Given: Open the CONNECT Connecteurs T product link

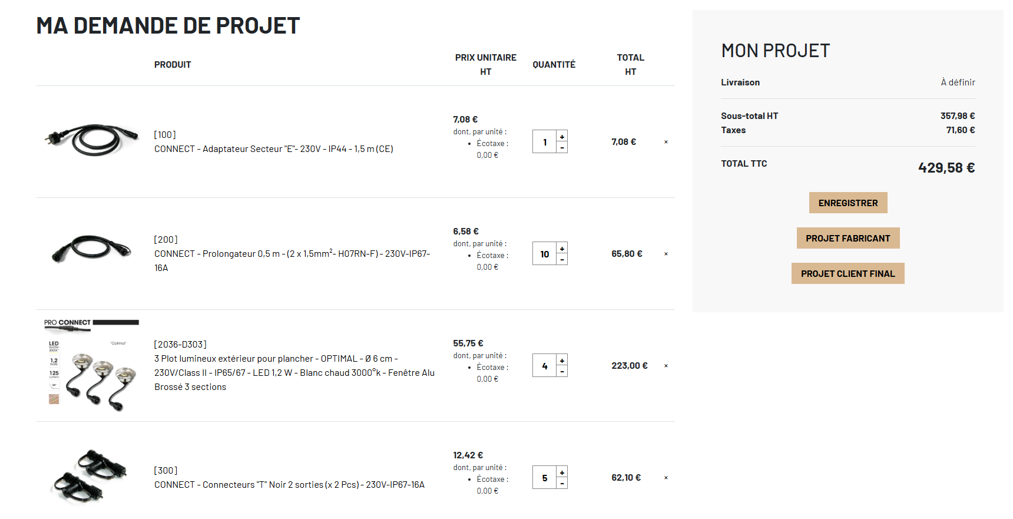Looking at the screenshot, I should pyautogui.click(x=289, y=485).
